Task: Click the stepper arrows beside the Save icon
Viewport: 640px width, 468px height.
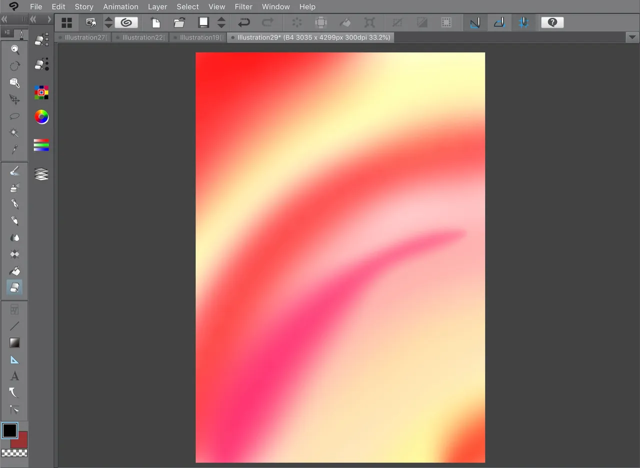Action: [221, 22]
